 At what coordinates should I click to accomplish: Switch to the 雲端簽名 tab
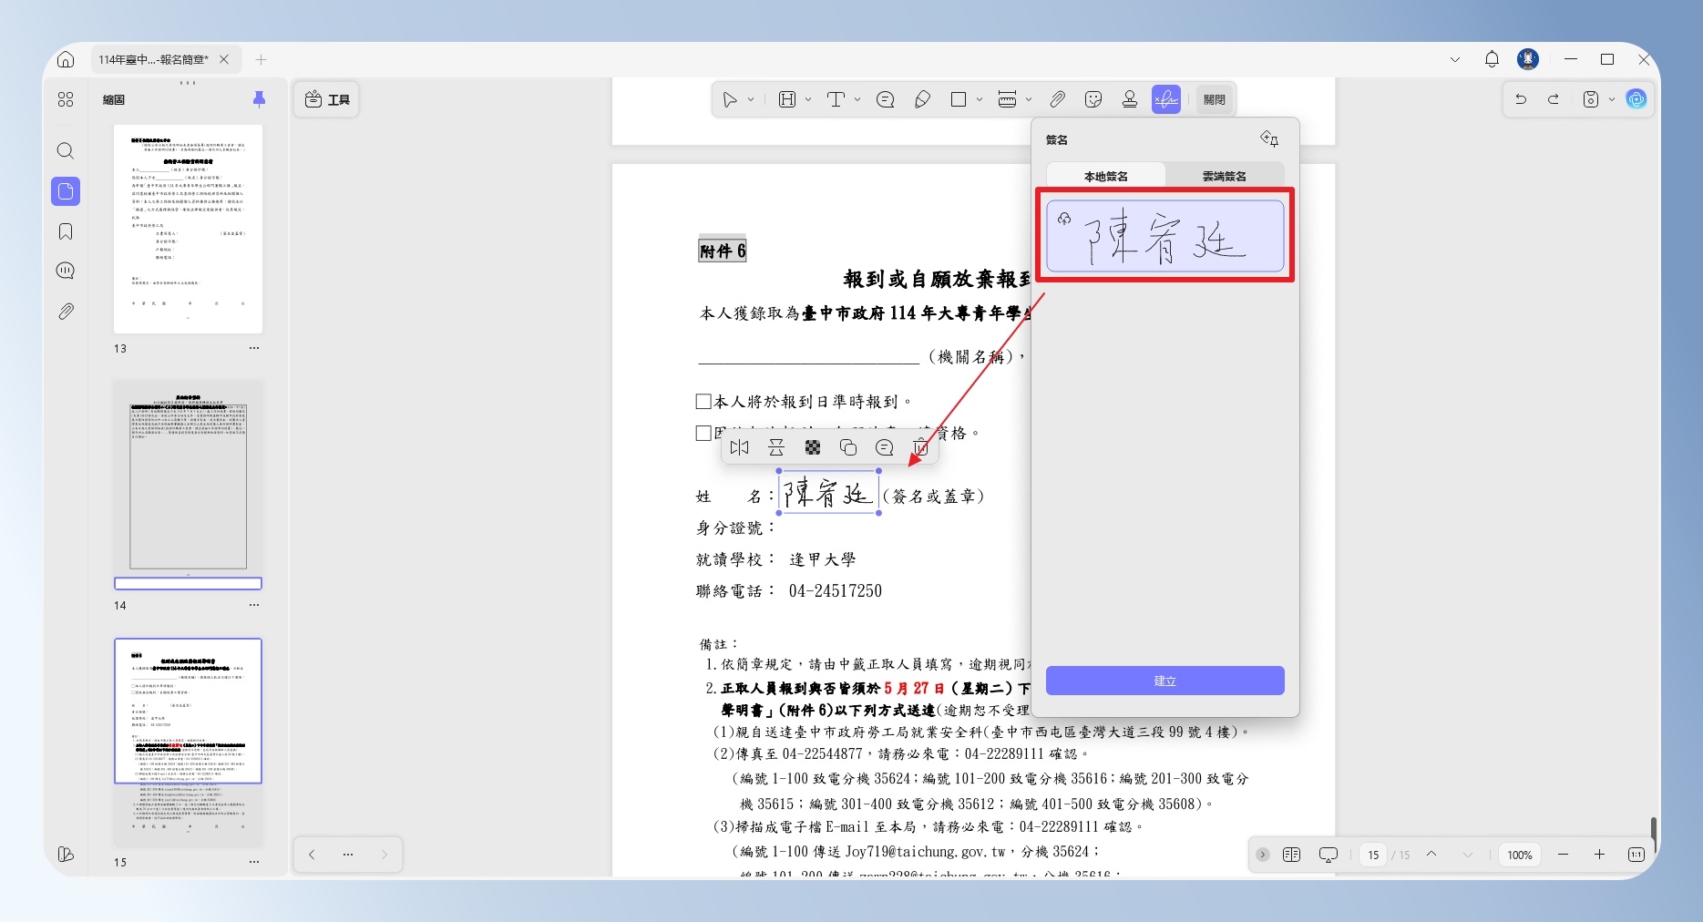click(x=1225, y=176)
